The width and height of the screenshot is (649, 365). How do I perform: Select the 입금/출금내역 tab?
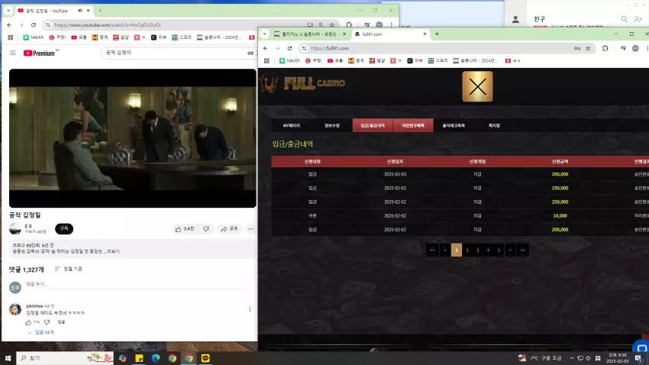pos(373,125)
